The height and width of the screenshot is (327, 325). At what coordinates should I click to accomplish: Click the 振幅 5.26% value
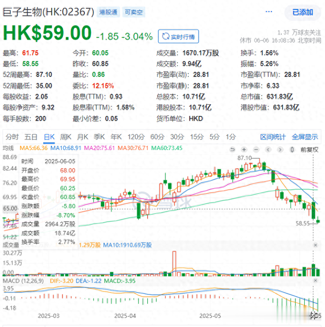click(269, 64)
